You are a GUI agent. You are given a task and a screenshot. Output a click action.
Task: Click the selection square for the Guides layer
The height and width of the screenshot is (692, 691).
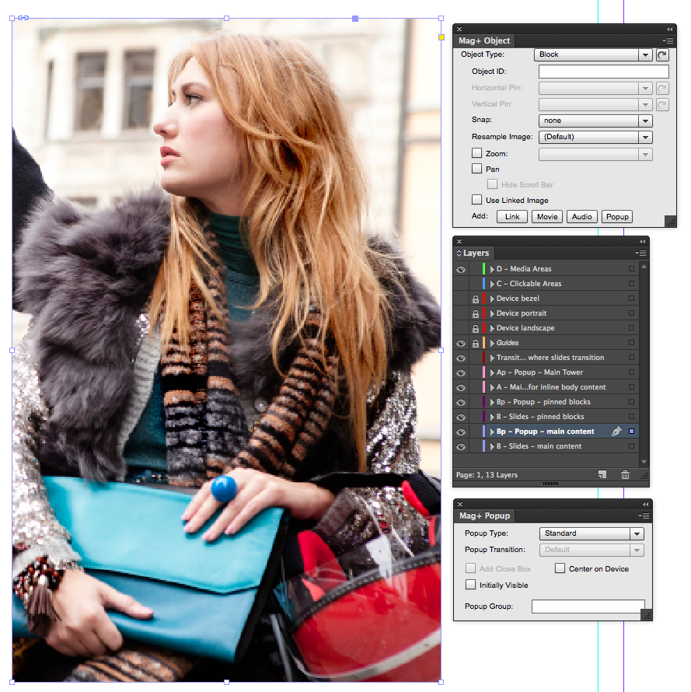click(x=631, y=342)
